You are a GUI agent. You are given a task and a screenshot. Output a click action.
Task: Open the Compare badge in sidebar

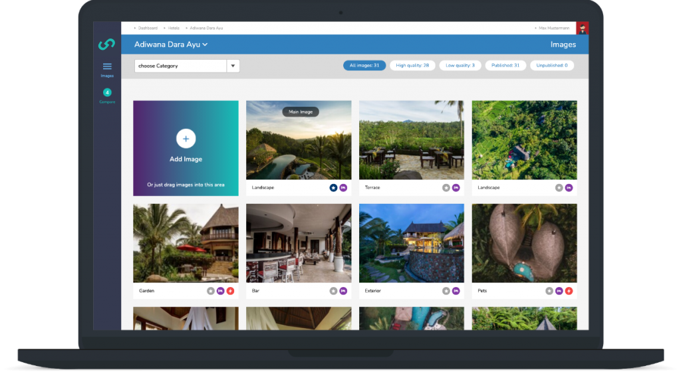click(107, 92)
